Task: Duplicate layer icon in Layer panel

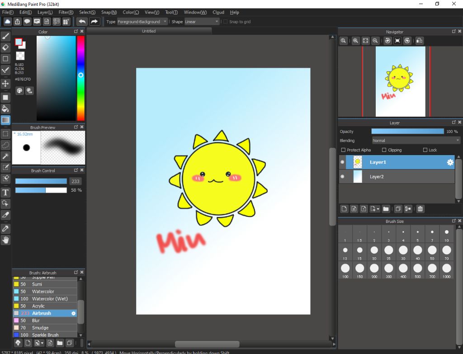Action: (x=398, y=209)
